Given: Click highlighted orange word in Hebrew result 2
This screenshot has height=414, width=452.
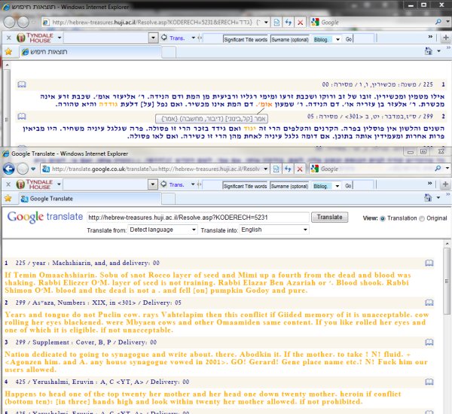Looking at the screenshot, I should point(249,128).
